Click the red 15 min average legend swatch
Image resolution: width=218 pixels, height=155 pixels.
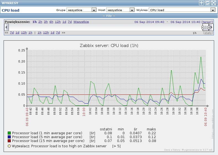click(x=9, y=141)
